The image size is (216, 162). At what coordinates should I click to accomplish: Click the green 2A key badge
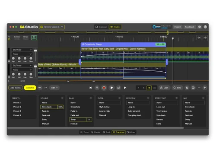coord(34,38)
